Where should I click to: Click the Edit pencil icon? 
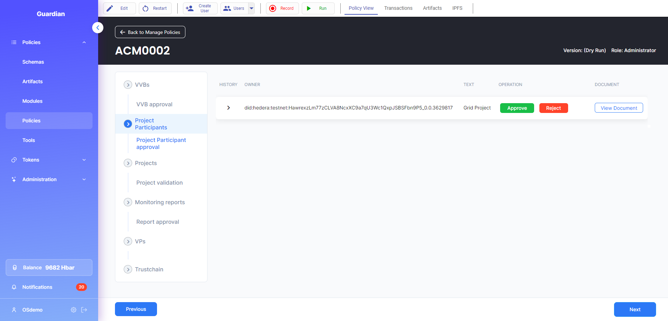point(110,8)
